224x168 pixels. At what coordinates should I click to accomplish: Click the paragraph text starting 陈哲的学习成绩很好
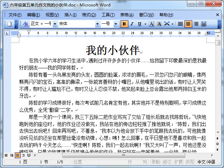click(x=113, y=106)
